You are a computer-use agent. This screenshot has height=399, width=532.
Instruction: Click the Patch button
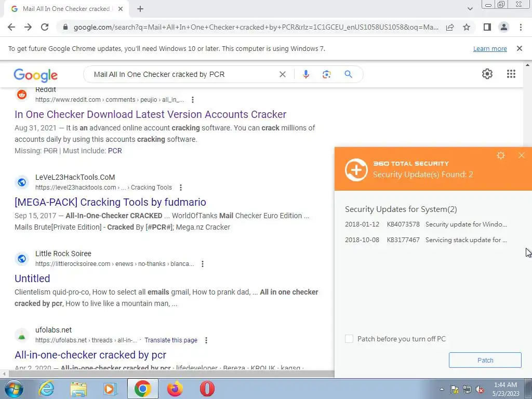pos(485,361)
